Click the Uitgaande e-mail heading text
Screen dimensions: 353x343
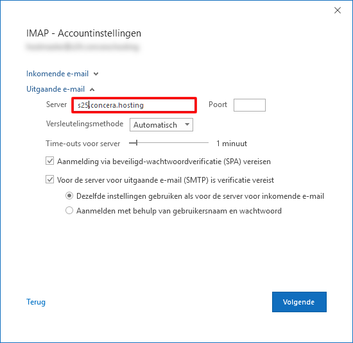pyautogui.click(x=55, y=89)
